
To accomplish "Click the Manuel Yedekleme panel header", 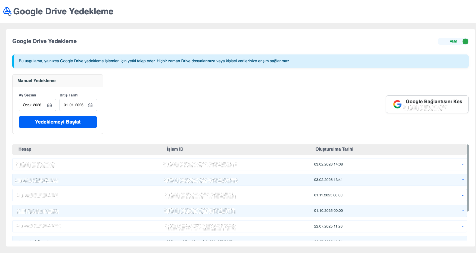I will pos(58,81).
